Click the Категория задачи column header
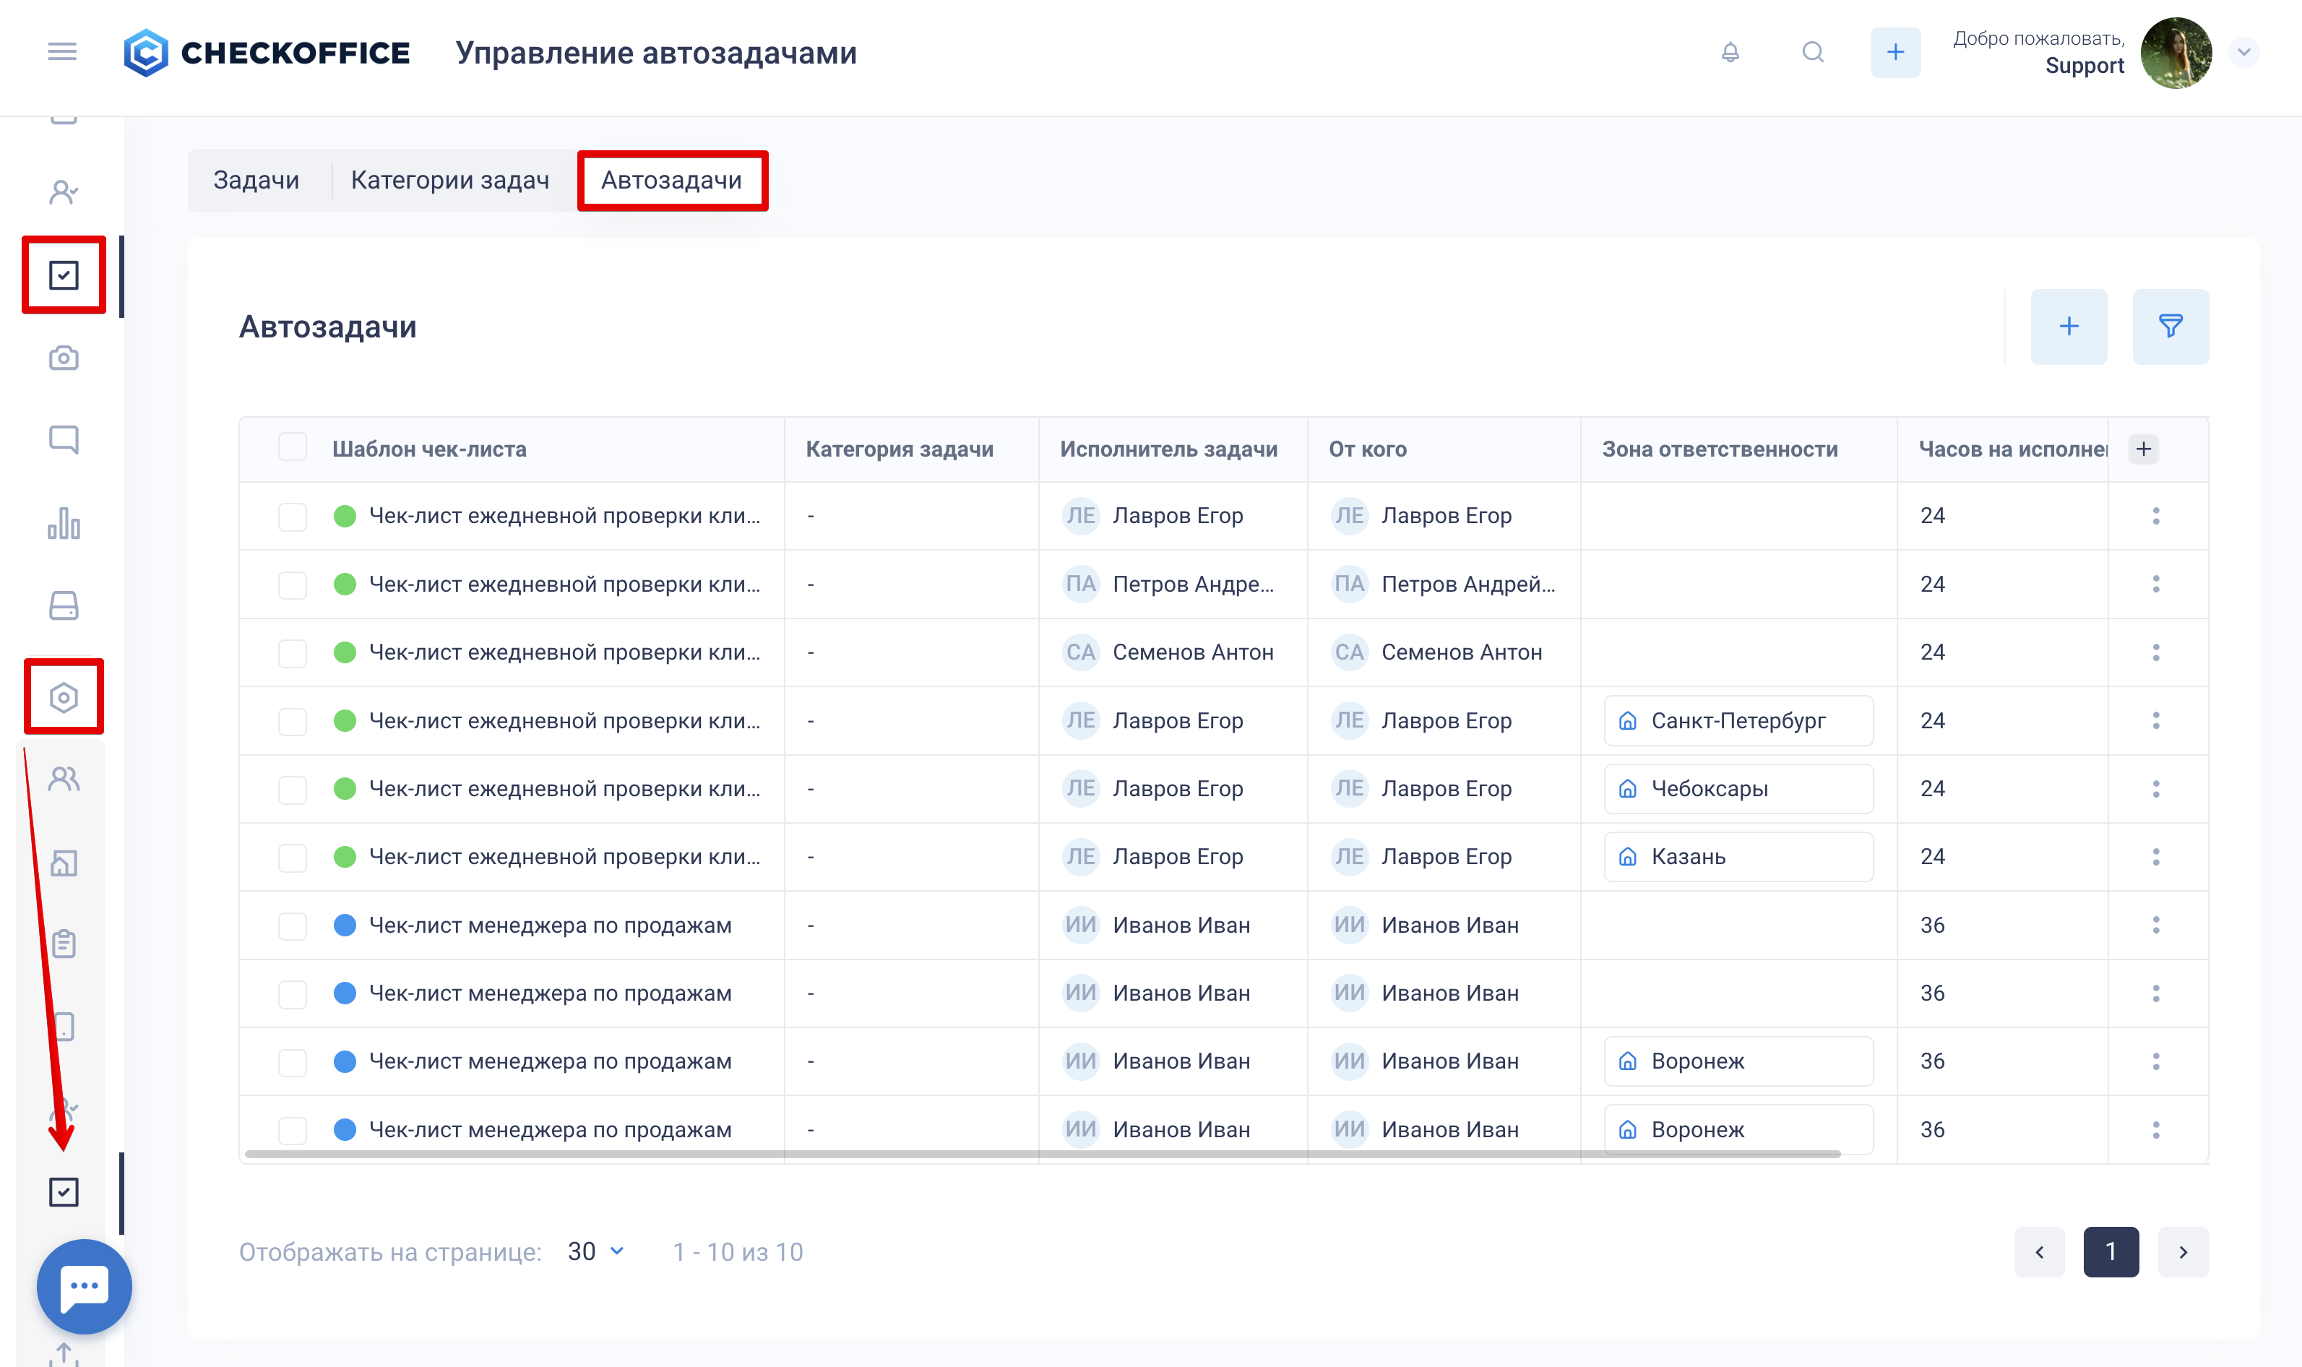The image size is (2302, 1367). click(x=899, y=449)
